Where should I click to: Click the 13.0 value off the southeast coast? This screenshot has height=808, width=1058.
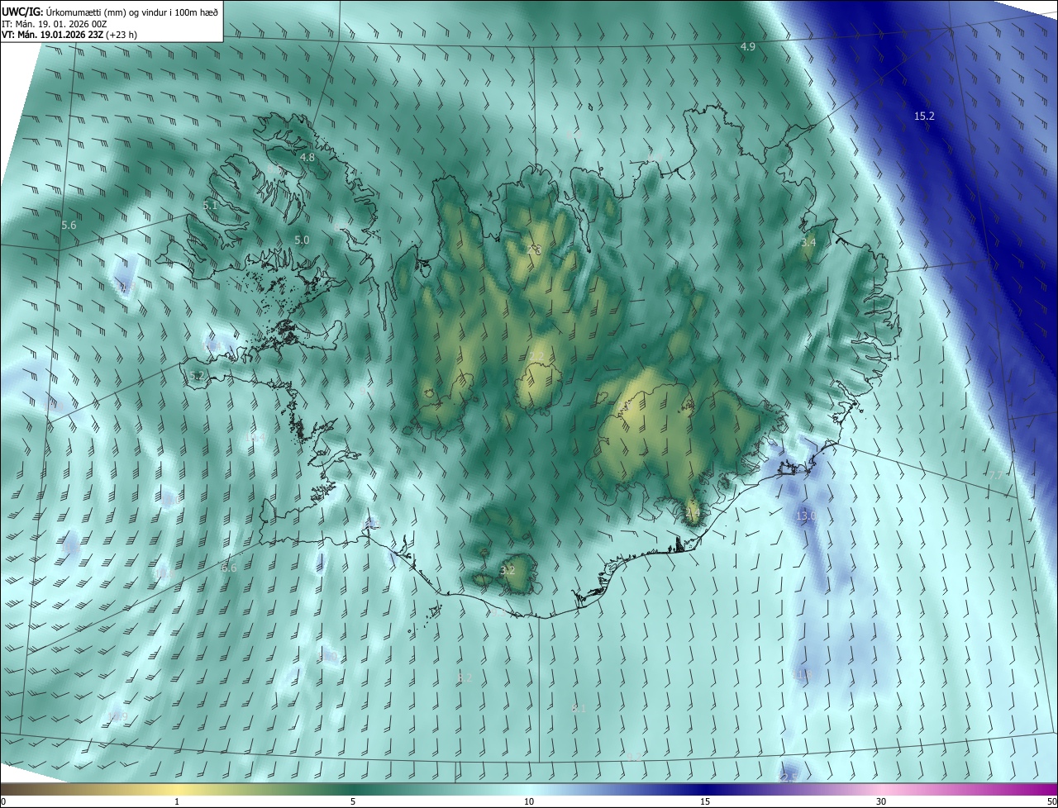805,516
